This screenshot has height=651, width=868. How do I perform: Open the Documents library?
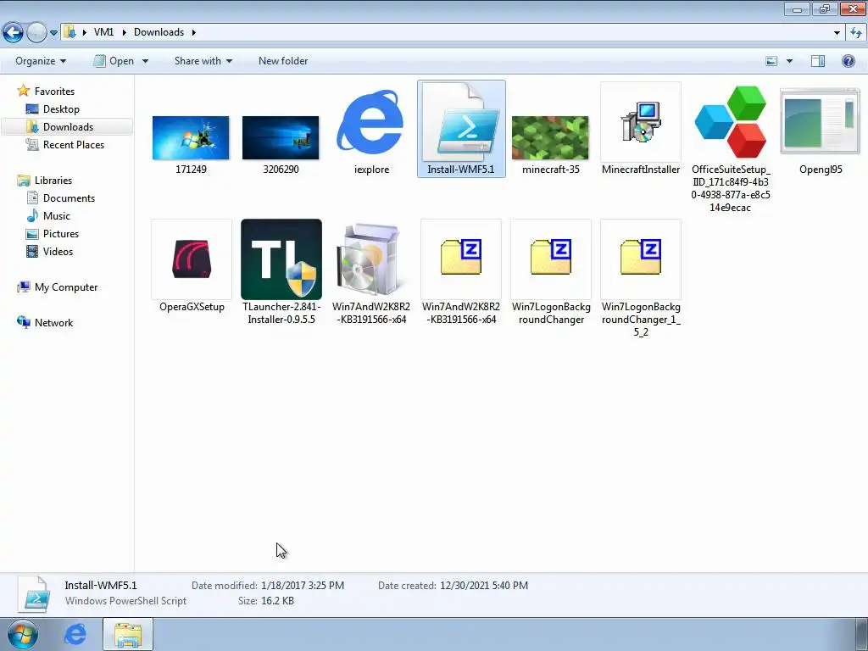pos(69,198)
